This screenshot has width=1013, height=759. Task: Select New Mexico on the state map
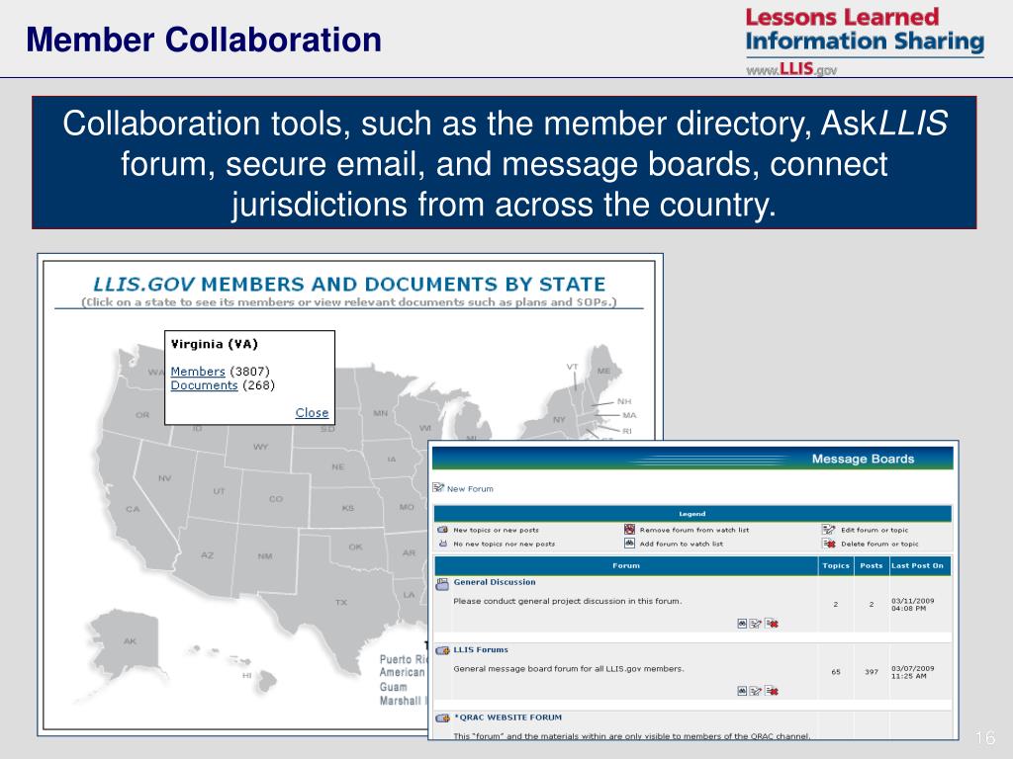point(265,555)
